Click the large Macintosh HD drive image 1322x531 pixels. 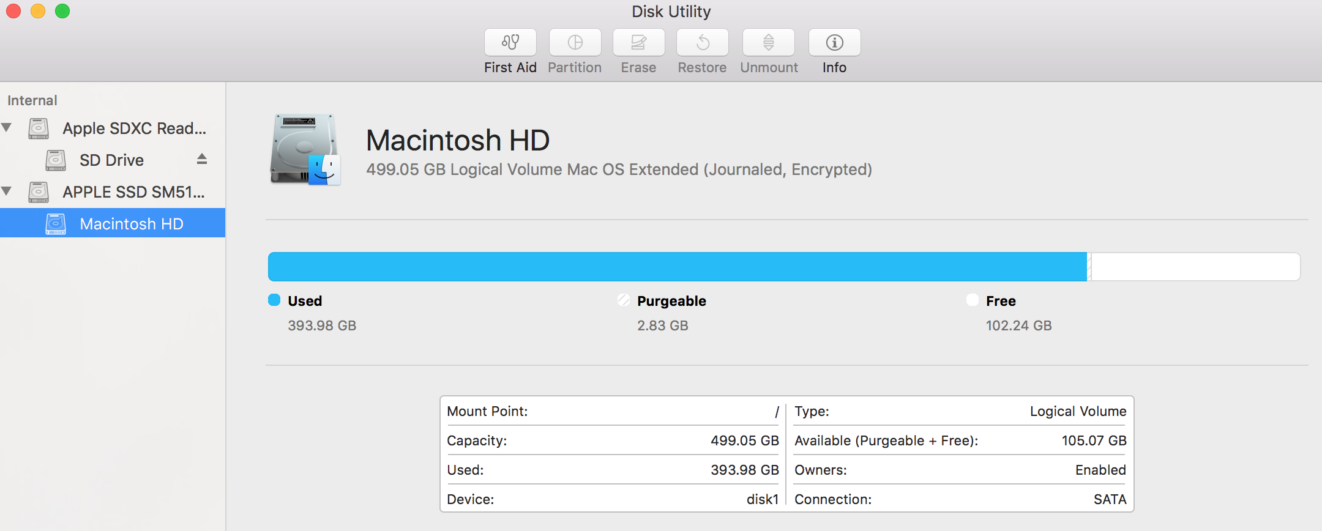(305, 149)
